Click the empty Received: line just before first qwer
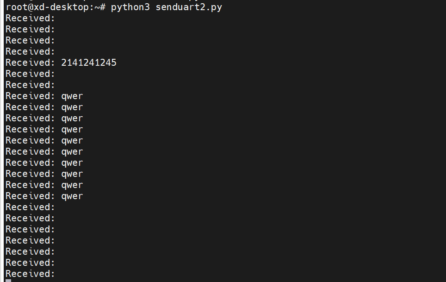Image resolution: width=446 pixels, height=282 pixels. (x=30, y=85)
